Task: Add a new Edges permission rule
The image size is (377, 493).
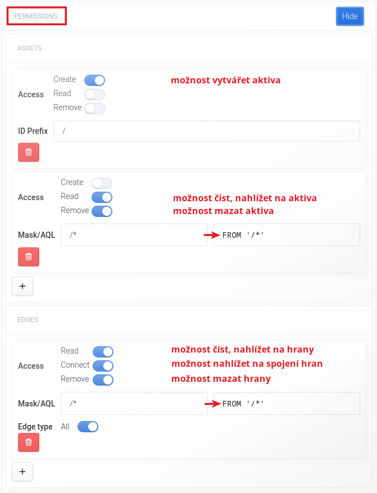Action: tap(22, 472)
